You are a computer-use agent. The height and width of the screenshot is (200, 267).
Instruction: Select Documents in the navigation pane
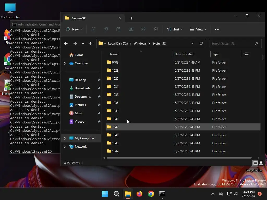click(81, 97)
